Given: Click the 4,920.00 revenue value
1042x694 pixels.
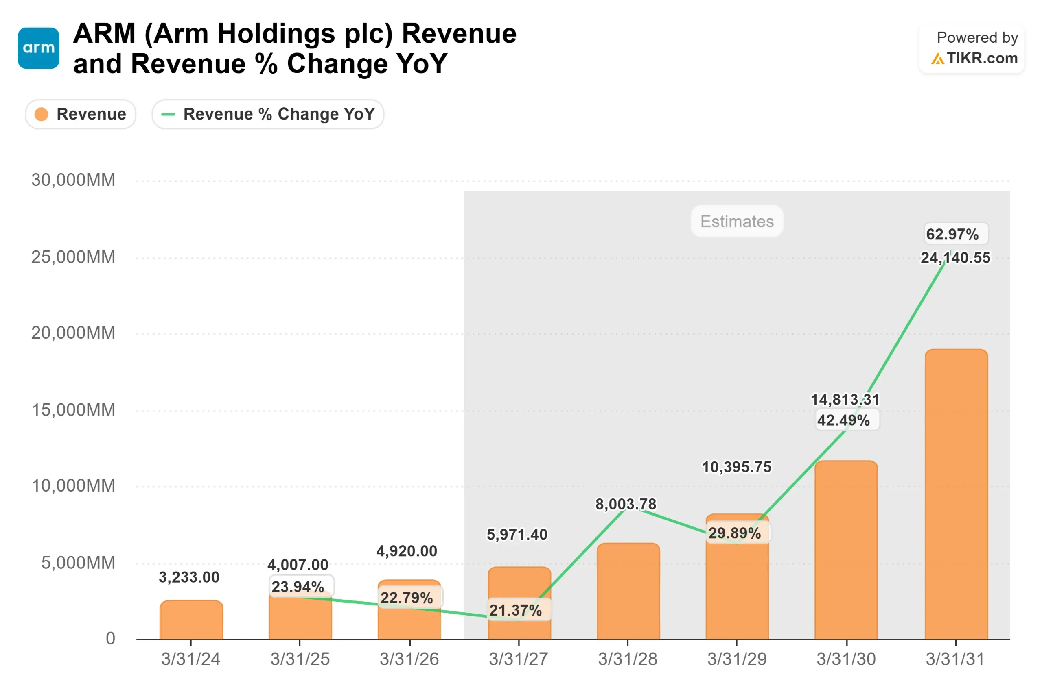Looking at the screenshot, I should tap(407, 551).
